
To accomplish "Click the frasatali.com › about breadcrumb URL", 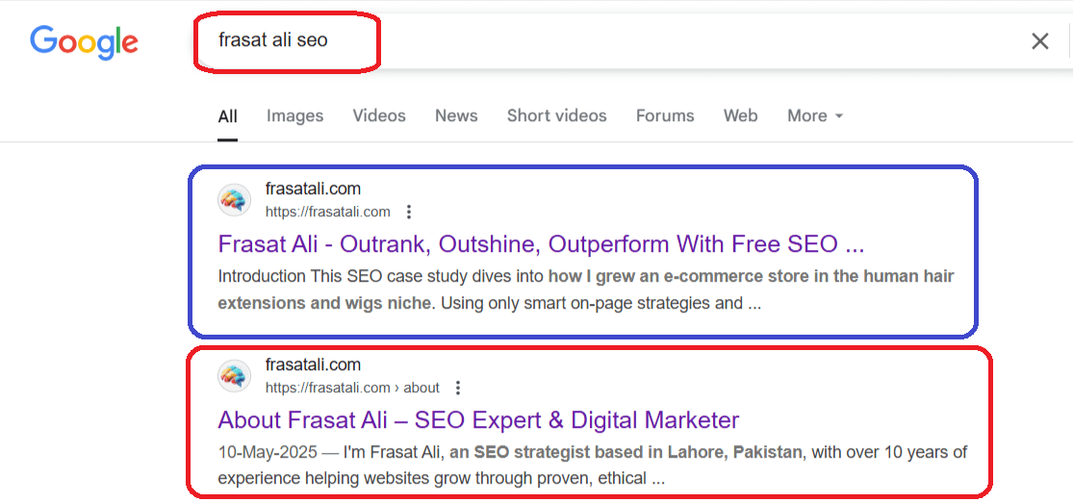I will [352, 389].
